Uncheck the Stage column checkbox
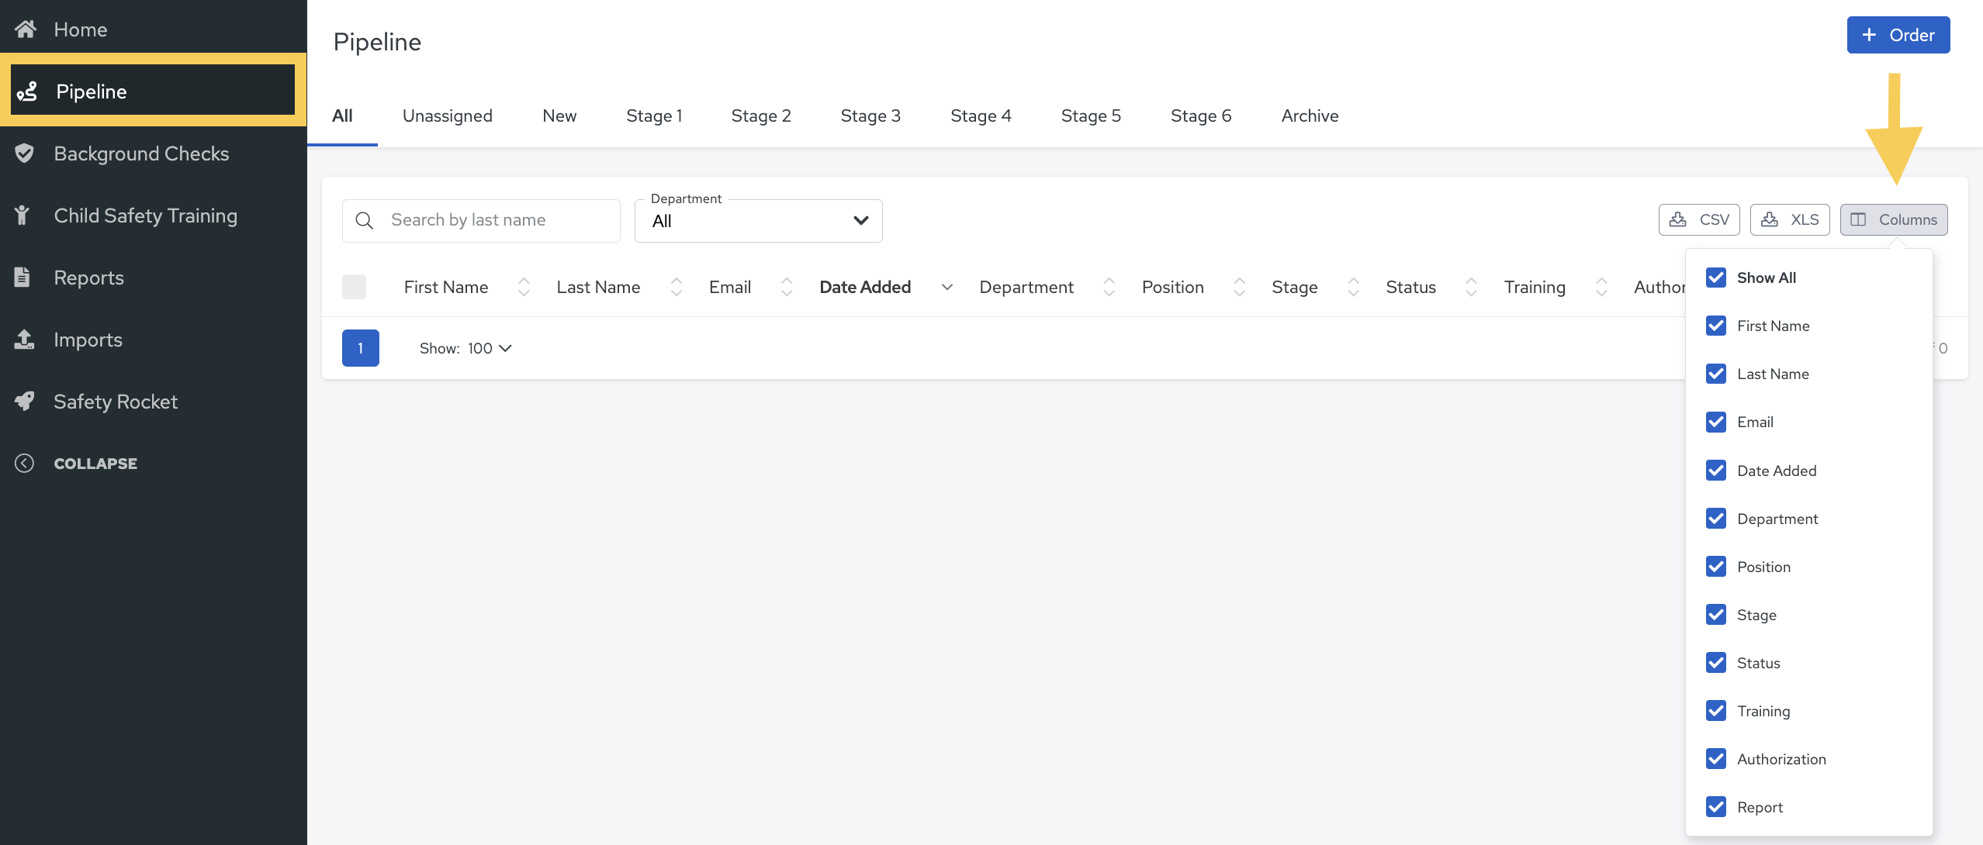1983x845 pixels. pyautogui.click(x=1716, y=615)
